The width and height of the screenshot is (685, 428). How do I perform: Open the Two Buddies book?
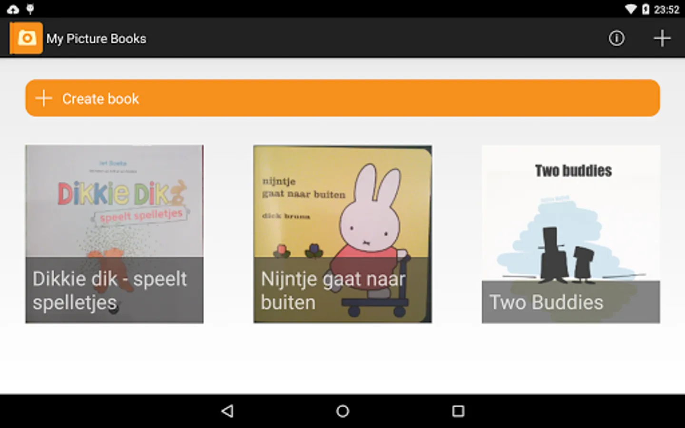tap(571, 234)
